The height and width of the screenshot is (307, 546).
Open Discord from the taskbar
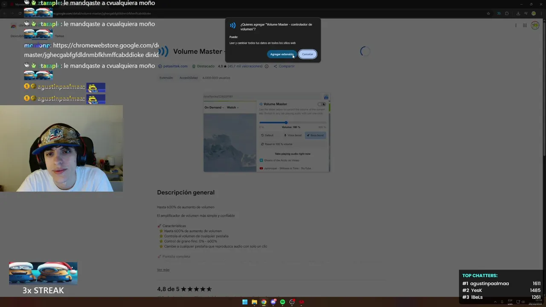pyautogui.click(x=273, y=302)
